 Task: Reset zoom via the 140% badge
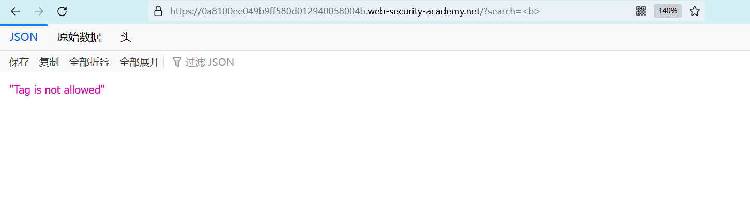(x=667, y=11)
